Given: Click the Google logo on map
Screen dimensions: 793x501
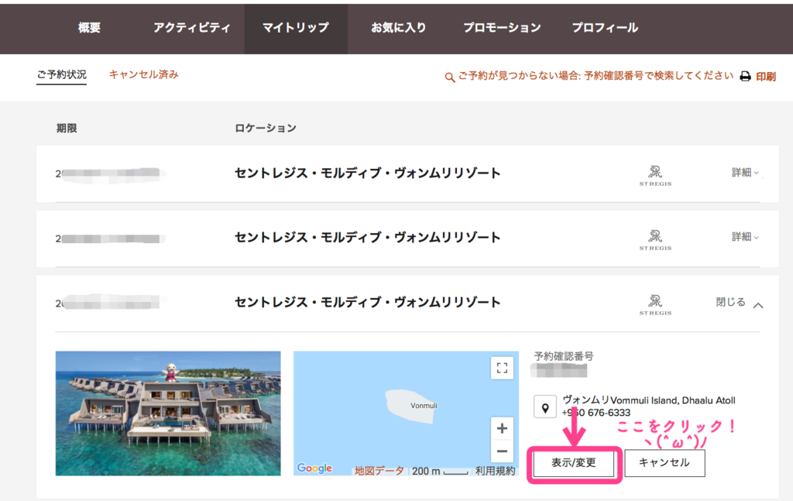Looking at the screenshot, I should pos(314,468).
